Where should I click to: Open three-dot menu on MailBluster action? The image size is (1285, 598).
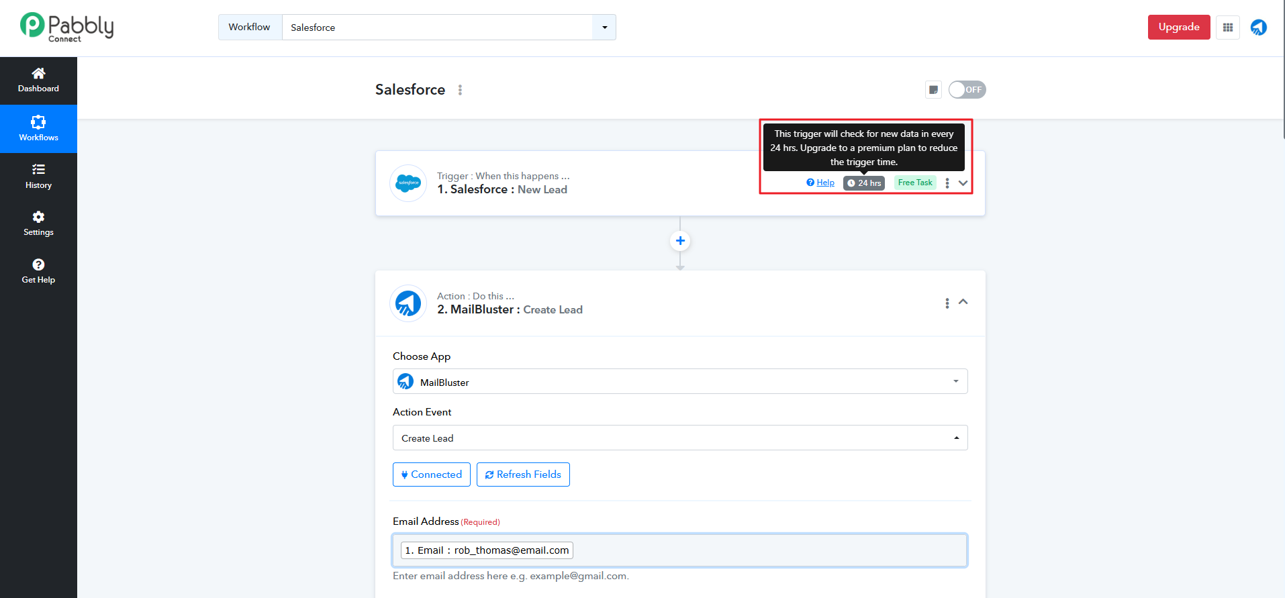point(947,303)
